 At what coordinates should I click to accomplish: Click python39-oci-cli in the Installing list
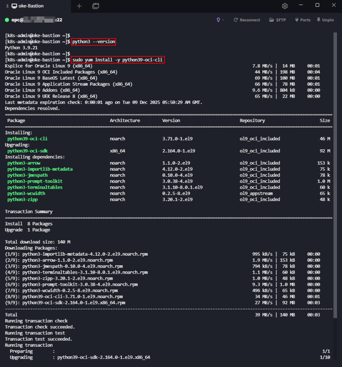[27, 139]
